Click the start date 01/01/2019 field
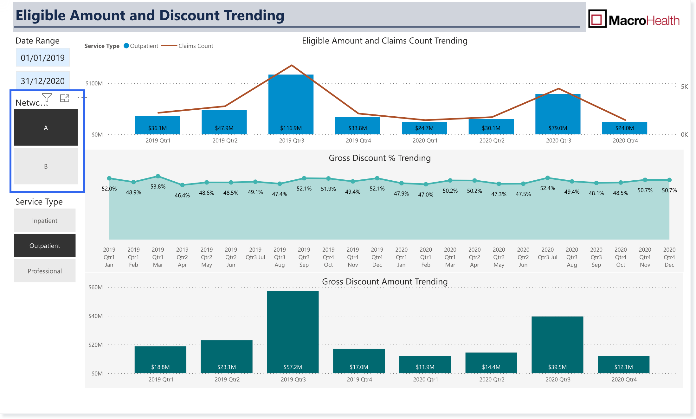The width and height of the screenshot is (696, 419). (x=43, y=58)
